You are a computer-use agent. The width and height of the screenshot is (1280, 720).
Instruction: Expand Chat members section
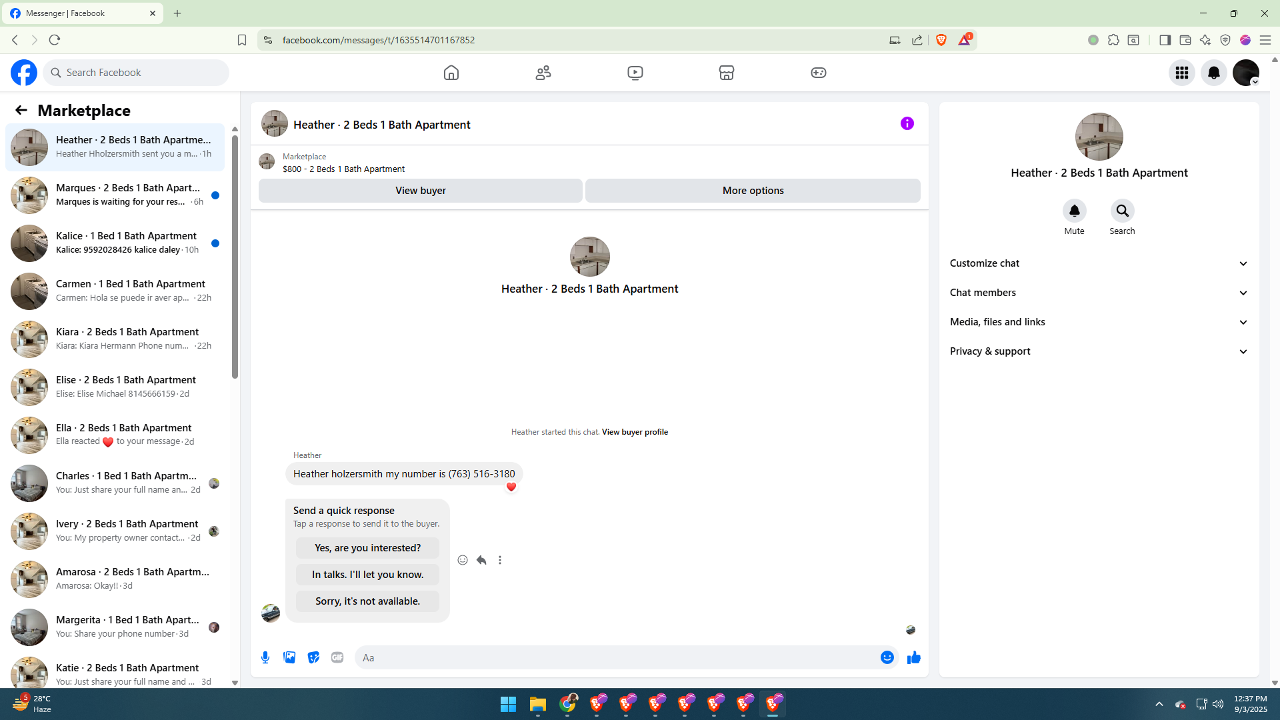[x=1099, y=293]
